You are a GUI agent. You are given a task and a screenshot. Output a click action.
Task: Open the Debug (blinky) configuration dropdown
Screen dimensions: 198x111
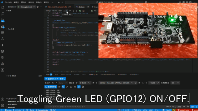[26, 7]
